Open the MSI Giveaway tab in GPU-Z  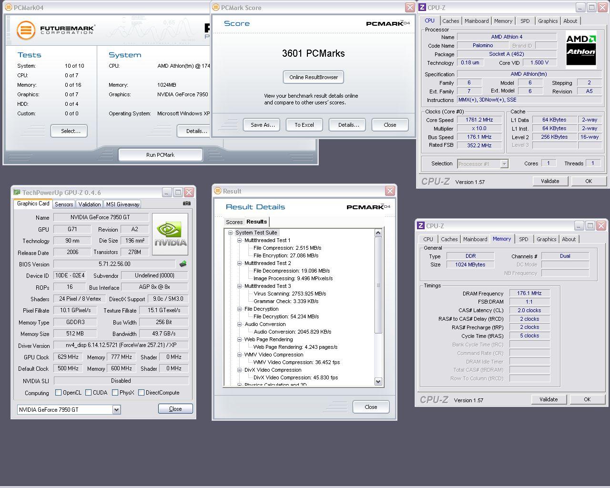coord(122,204)
